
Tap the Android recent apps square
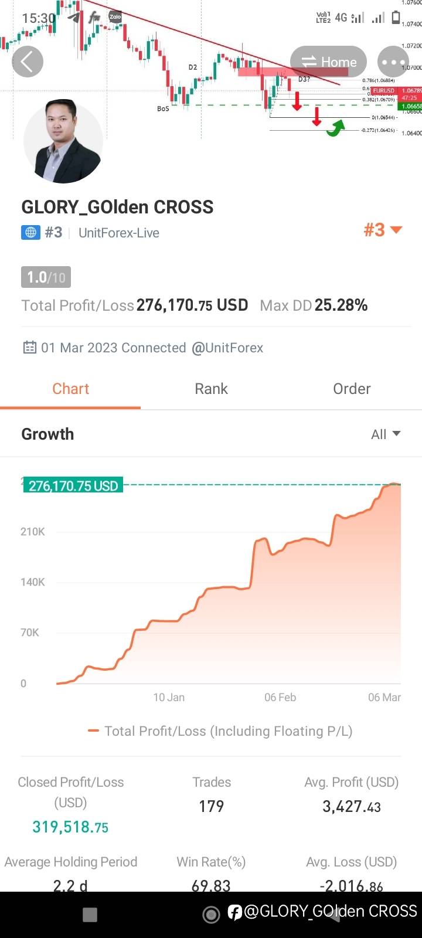pos(90,915)
